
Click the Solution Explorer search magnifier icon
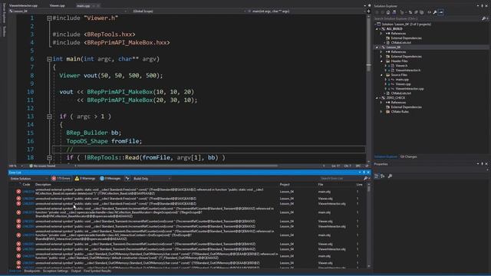click(484, 18)
